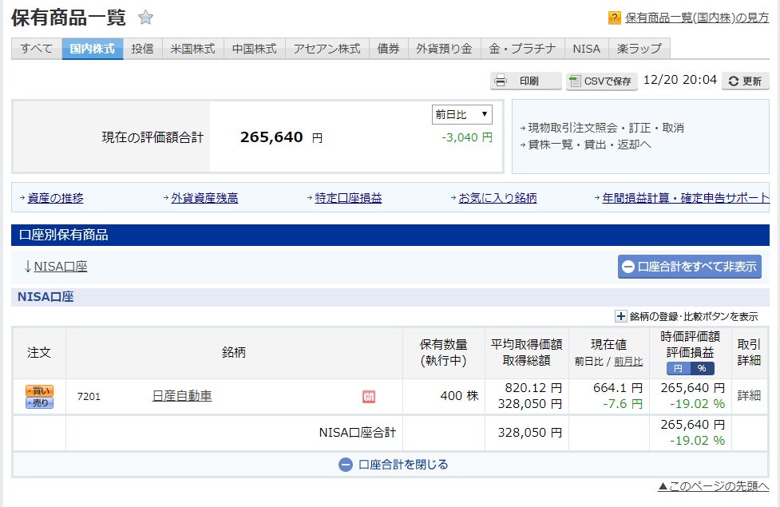Click the NISA口座合計 row label
Screen dimensions: 780x507
pos(358,433)
